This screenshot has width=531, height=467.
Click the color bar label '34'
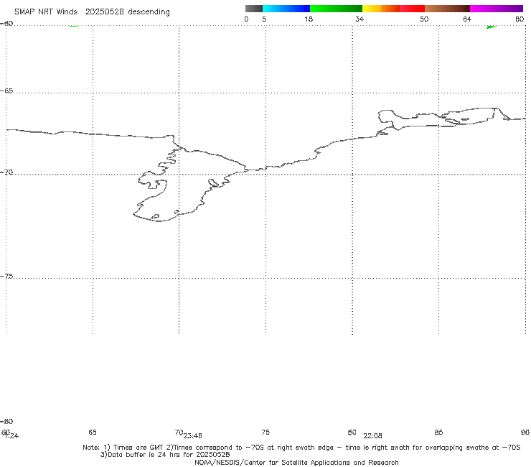pos(360,19)
